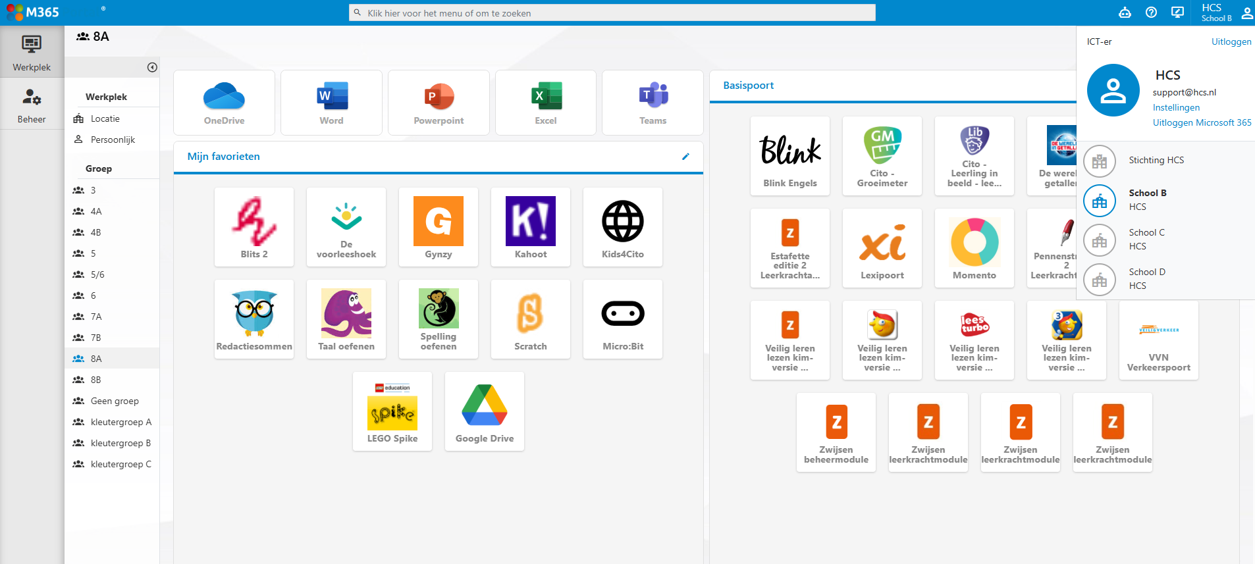Edit Mijn favorieten with pencil icon

[x=685, y=157]
